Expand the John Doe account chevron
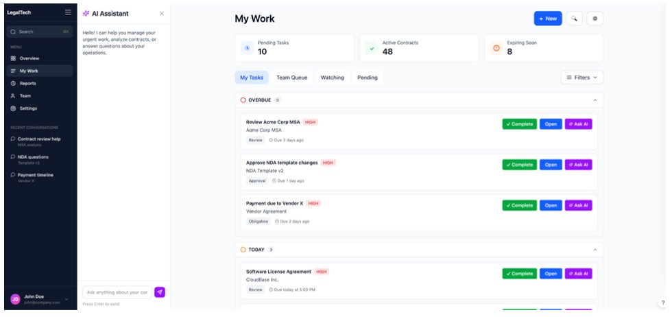The width and height of the screenshot is (672, 317). pos(67,299)
